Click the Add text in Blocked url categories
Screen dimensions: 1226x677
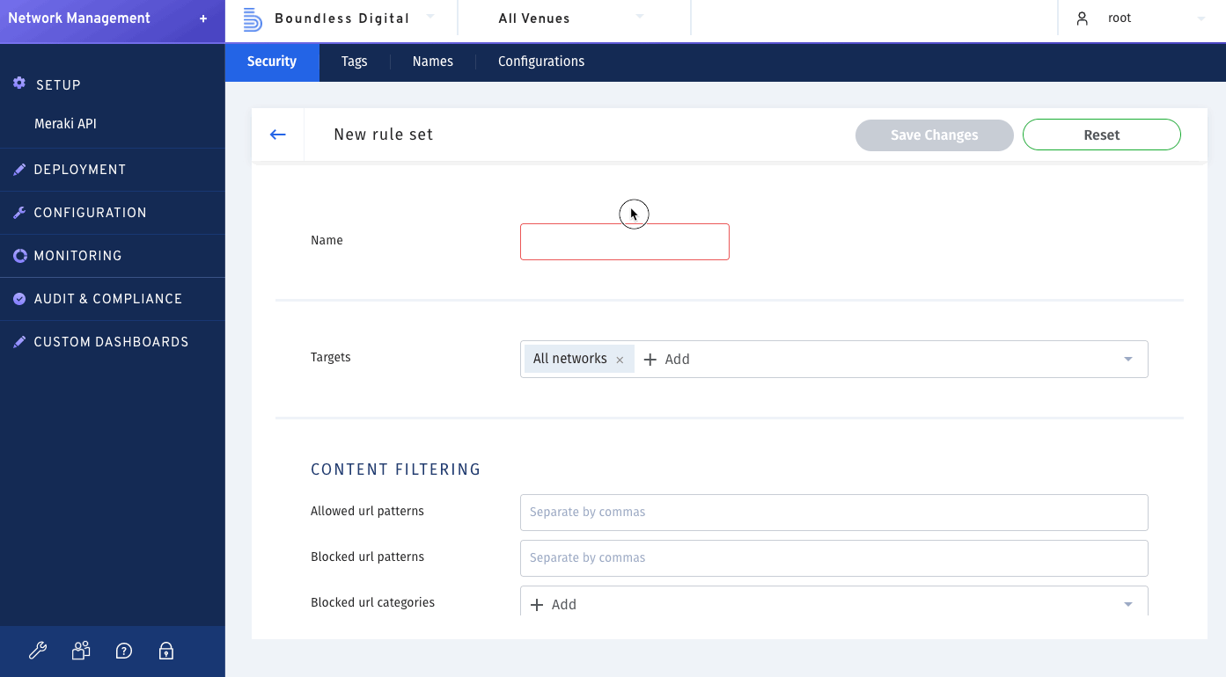pos(564,605)
